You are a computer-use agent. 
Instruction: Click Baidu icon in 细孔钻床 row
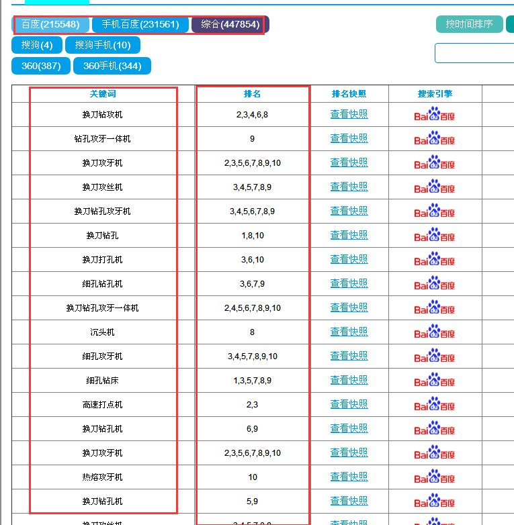point(435,381)
